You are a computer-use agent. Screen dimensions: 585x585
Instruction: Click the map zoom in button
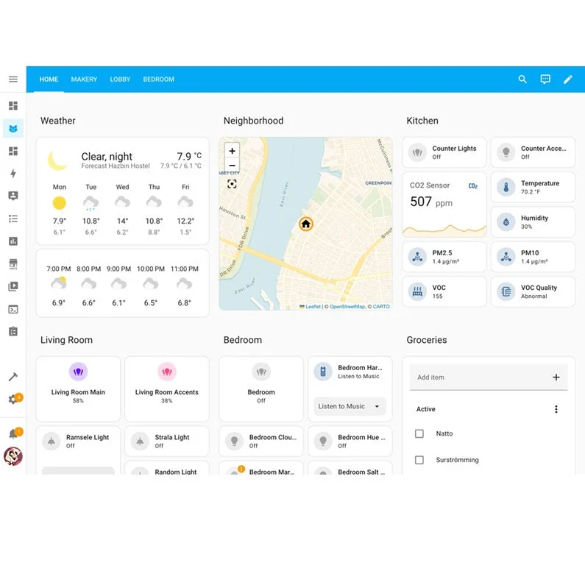coord(232,151)
